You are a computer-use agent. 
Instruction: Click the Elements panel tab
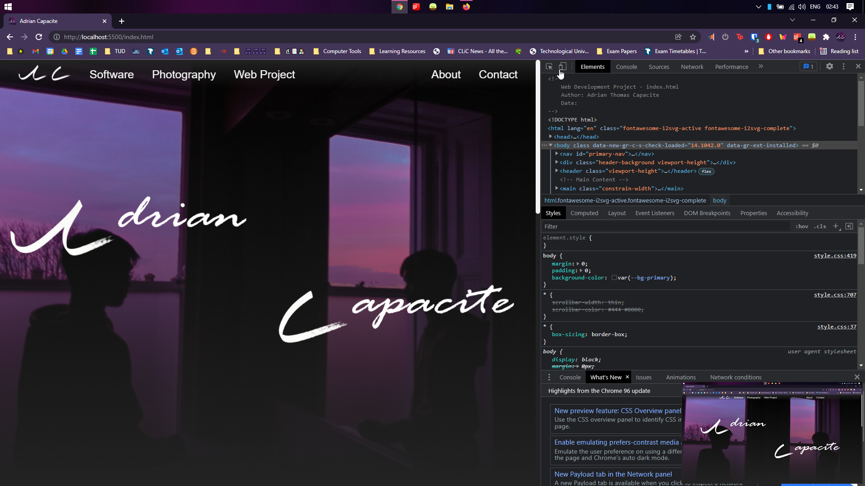pyautogui.click(x=592, y=67)
